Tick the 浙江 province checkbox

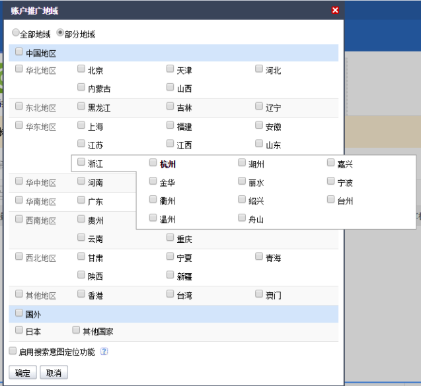tap(81, 163)
